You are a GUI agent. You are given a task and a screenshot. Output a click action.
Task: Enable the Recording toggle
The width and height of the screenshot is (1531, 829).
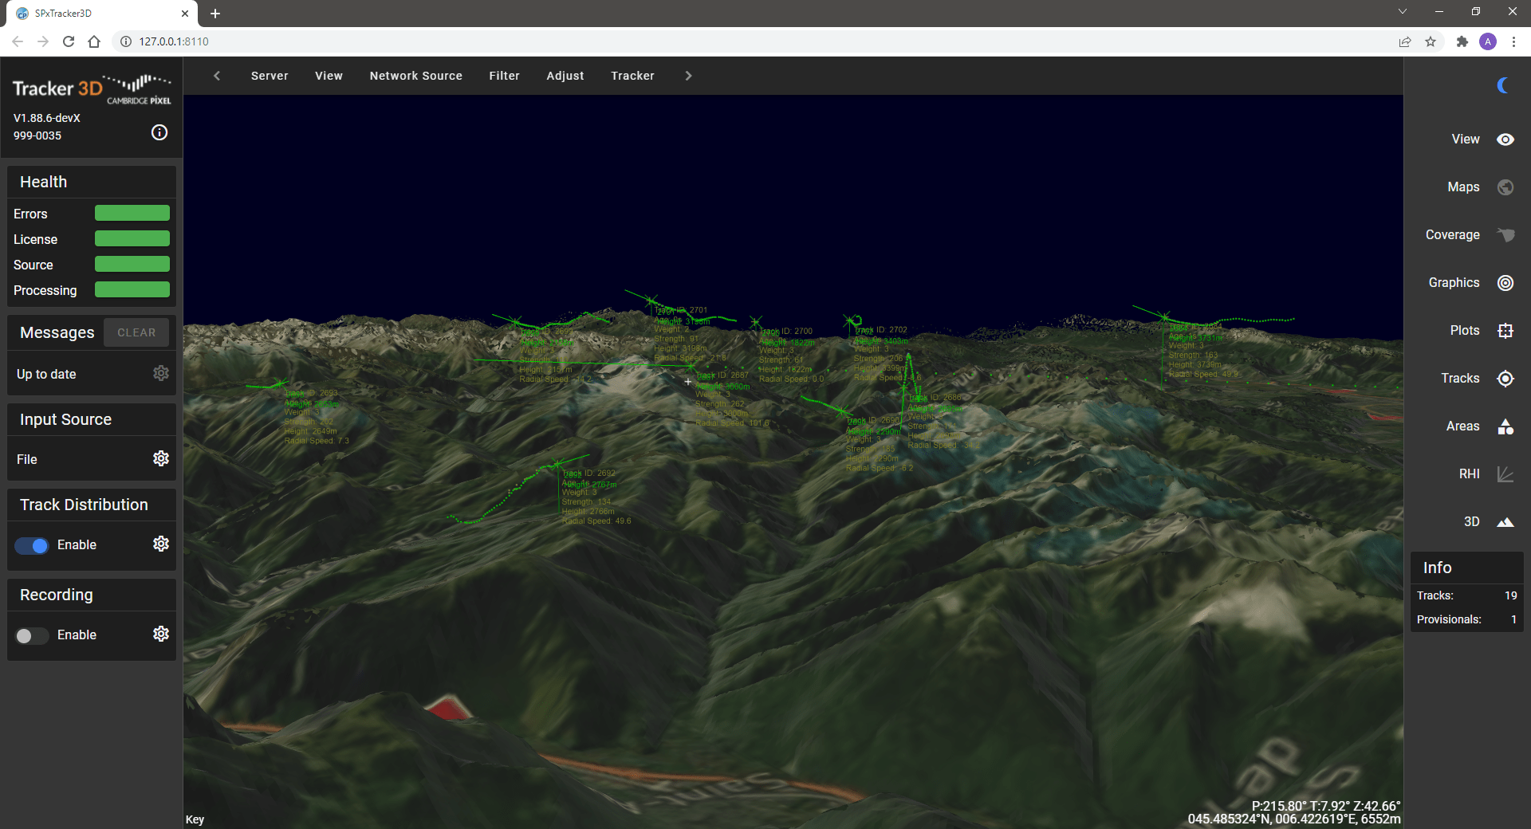click(x=33, y=635)
